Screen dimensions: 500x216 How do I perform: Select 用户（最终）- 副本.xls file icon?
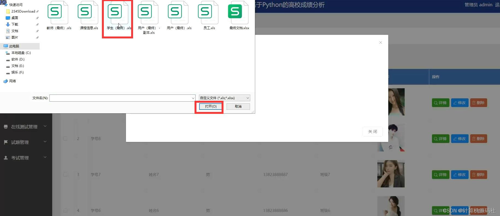pos(148,13)
